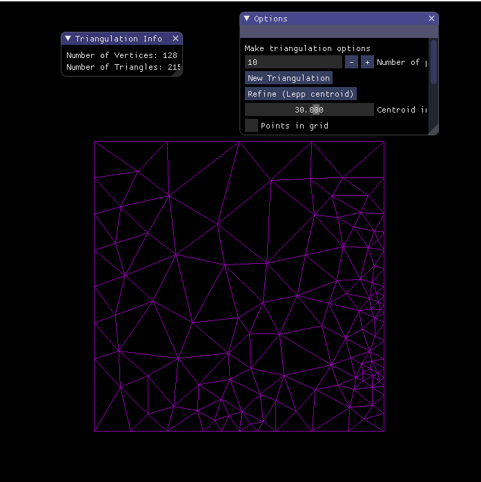481x482 pixels.
Task: Click the Number of Triangles readout
Action: point(124,68)
